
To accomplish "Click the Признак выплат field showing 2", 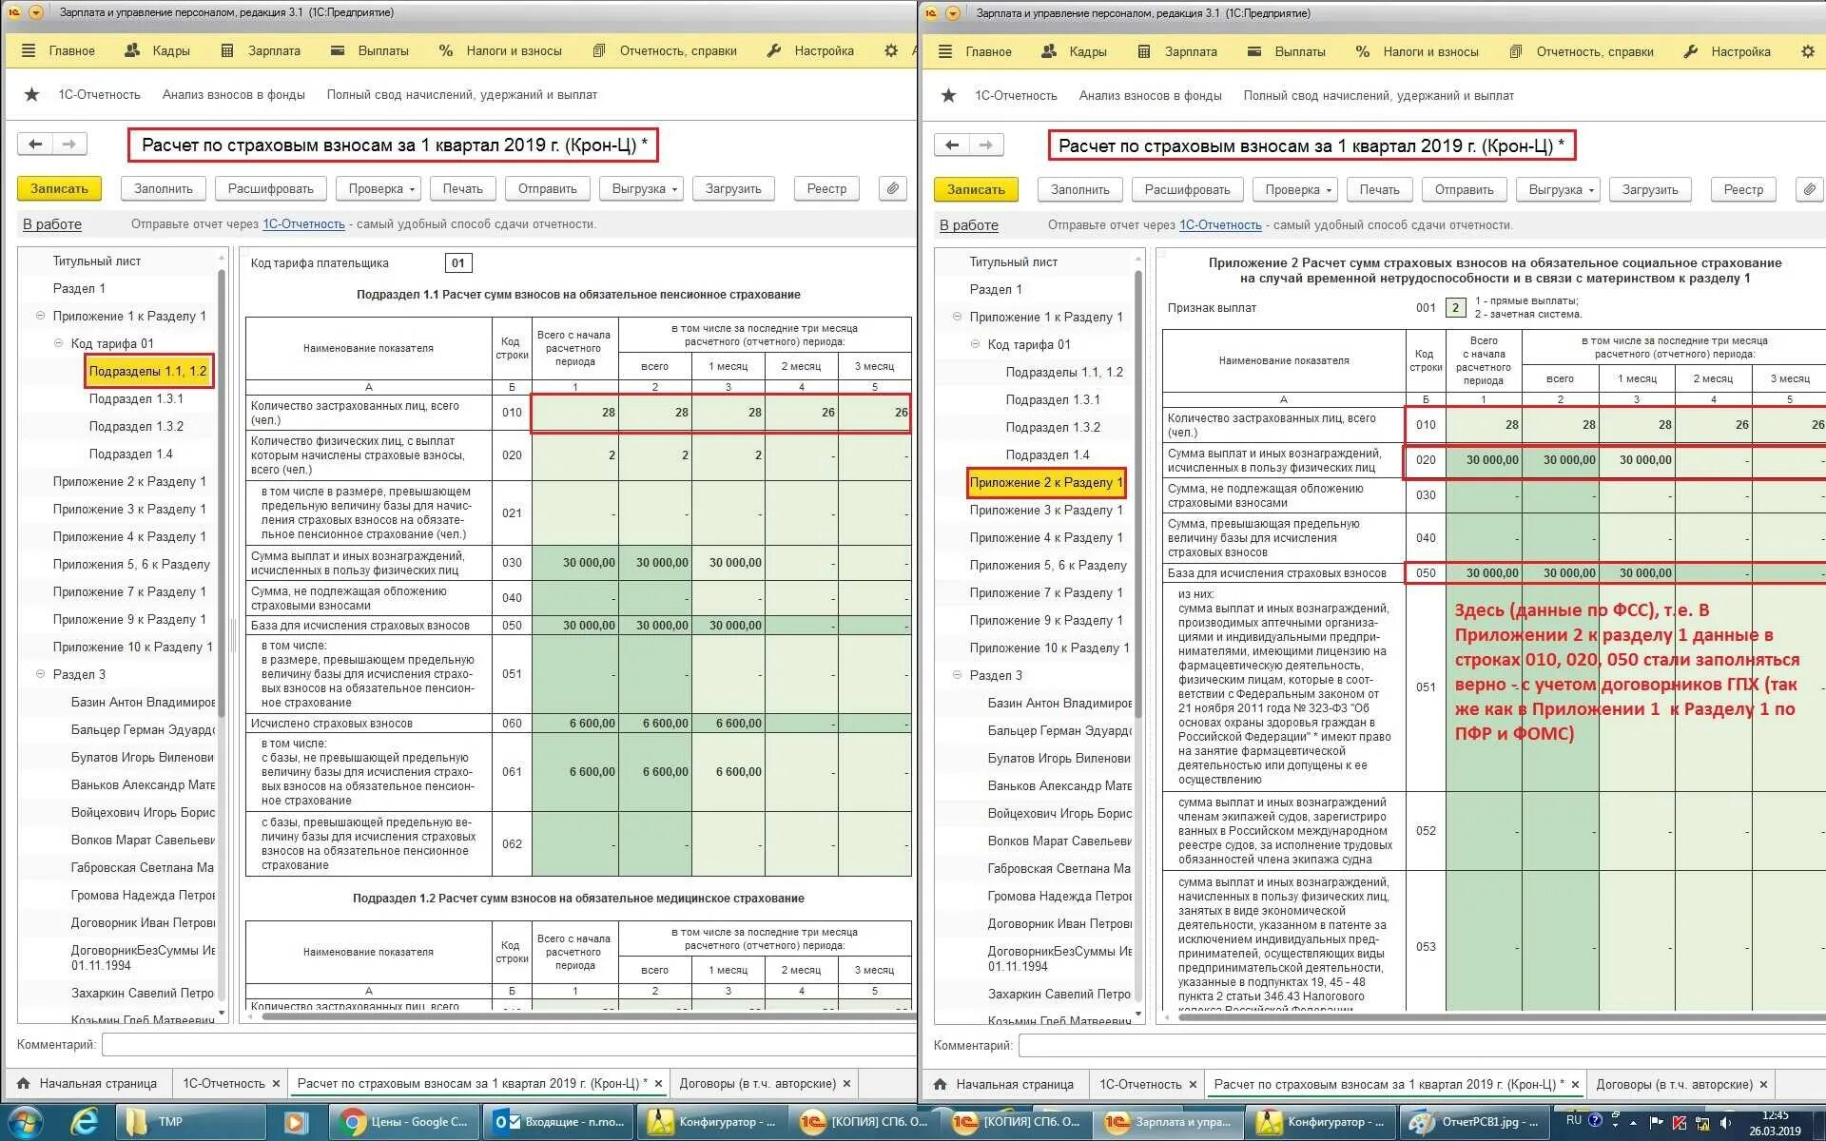I will pyautogui.click(x=1455, y=307).
